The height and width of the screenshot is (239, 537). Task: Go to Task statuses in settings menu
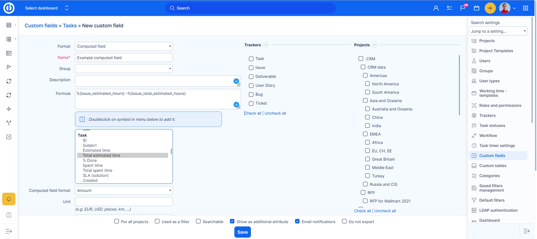492,125
